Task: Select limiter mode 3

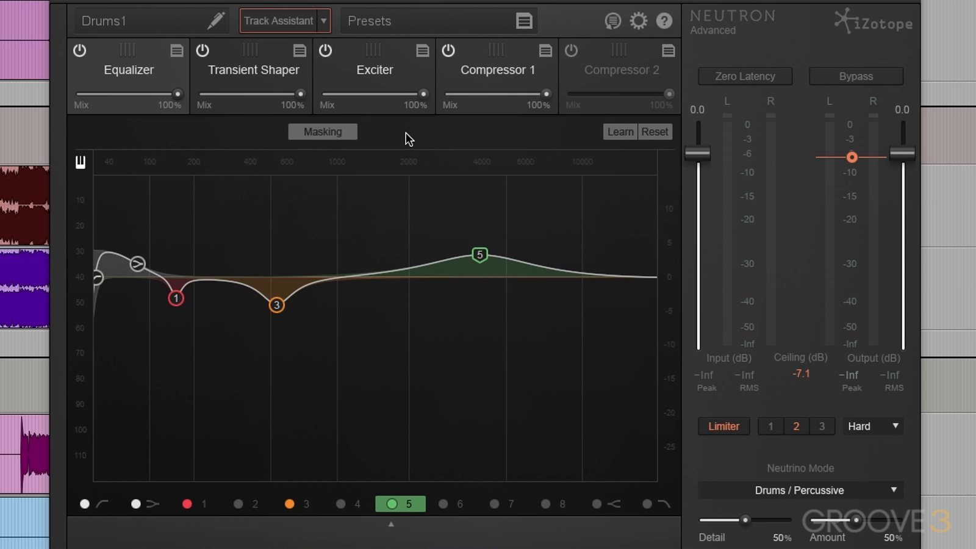Action: pos(822,426)
